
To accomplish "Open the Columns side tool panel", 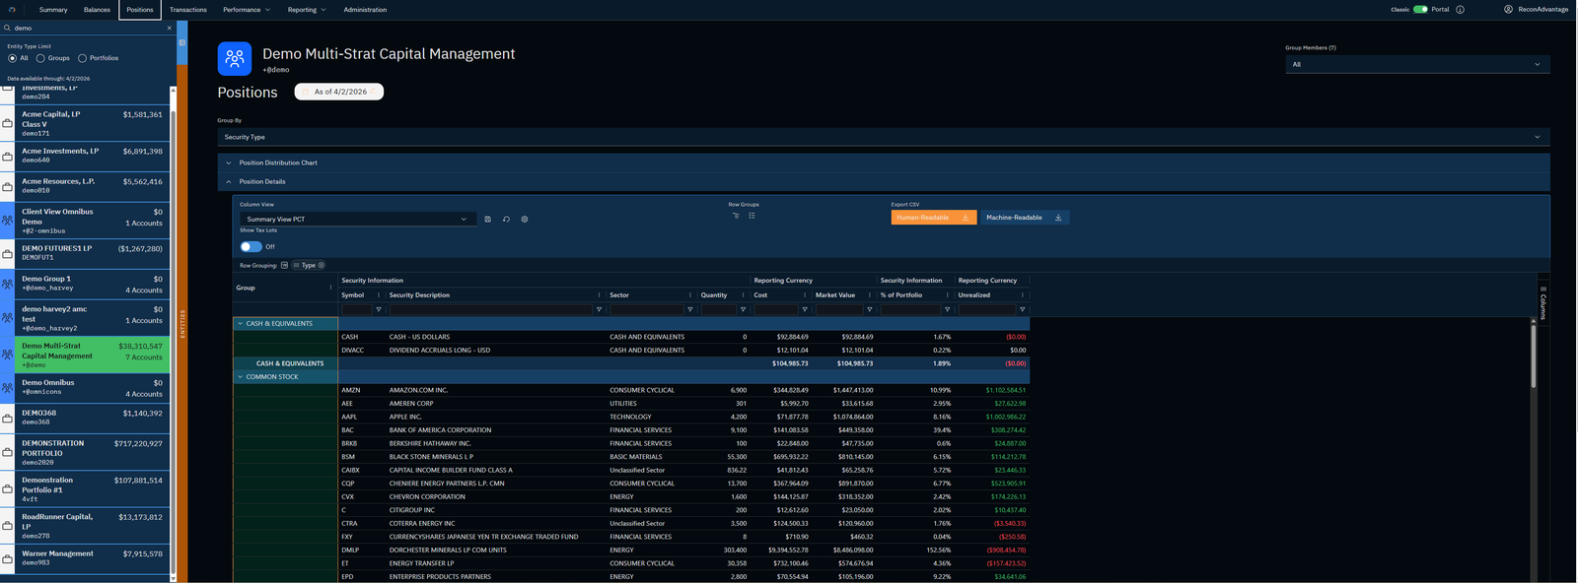I will point(1543,303).
